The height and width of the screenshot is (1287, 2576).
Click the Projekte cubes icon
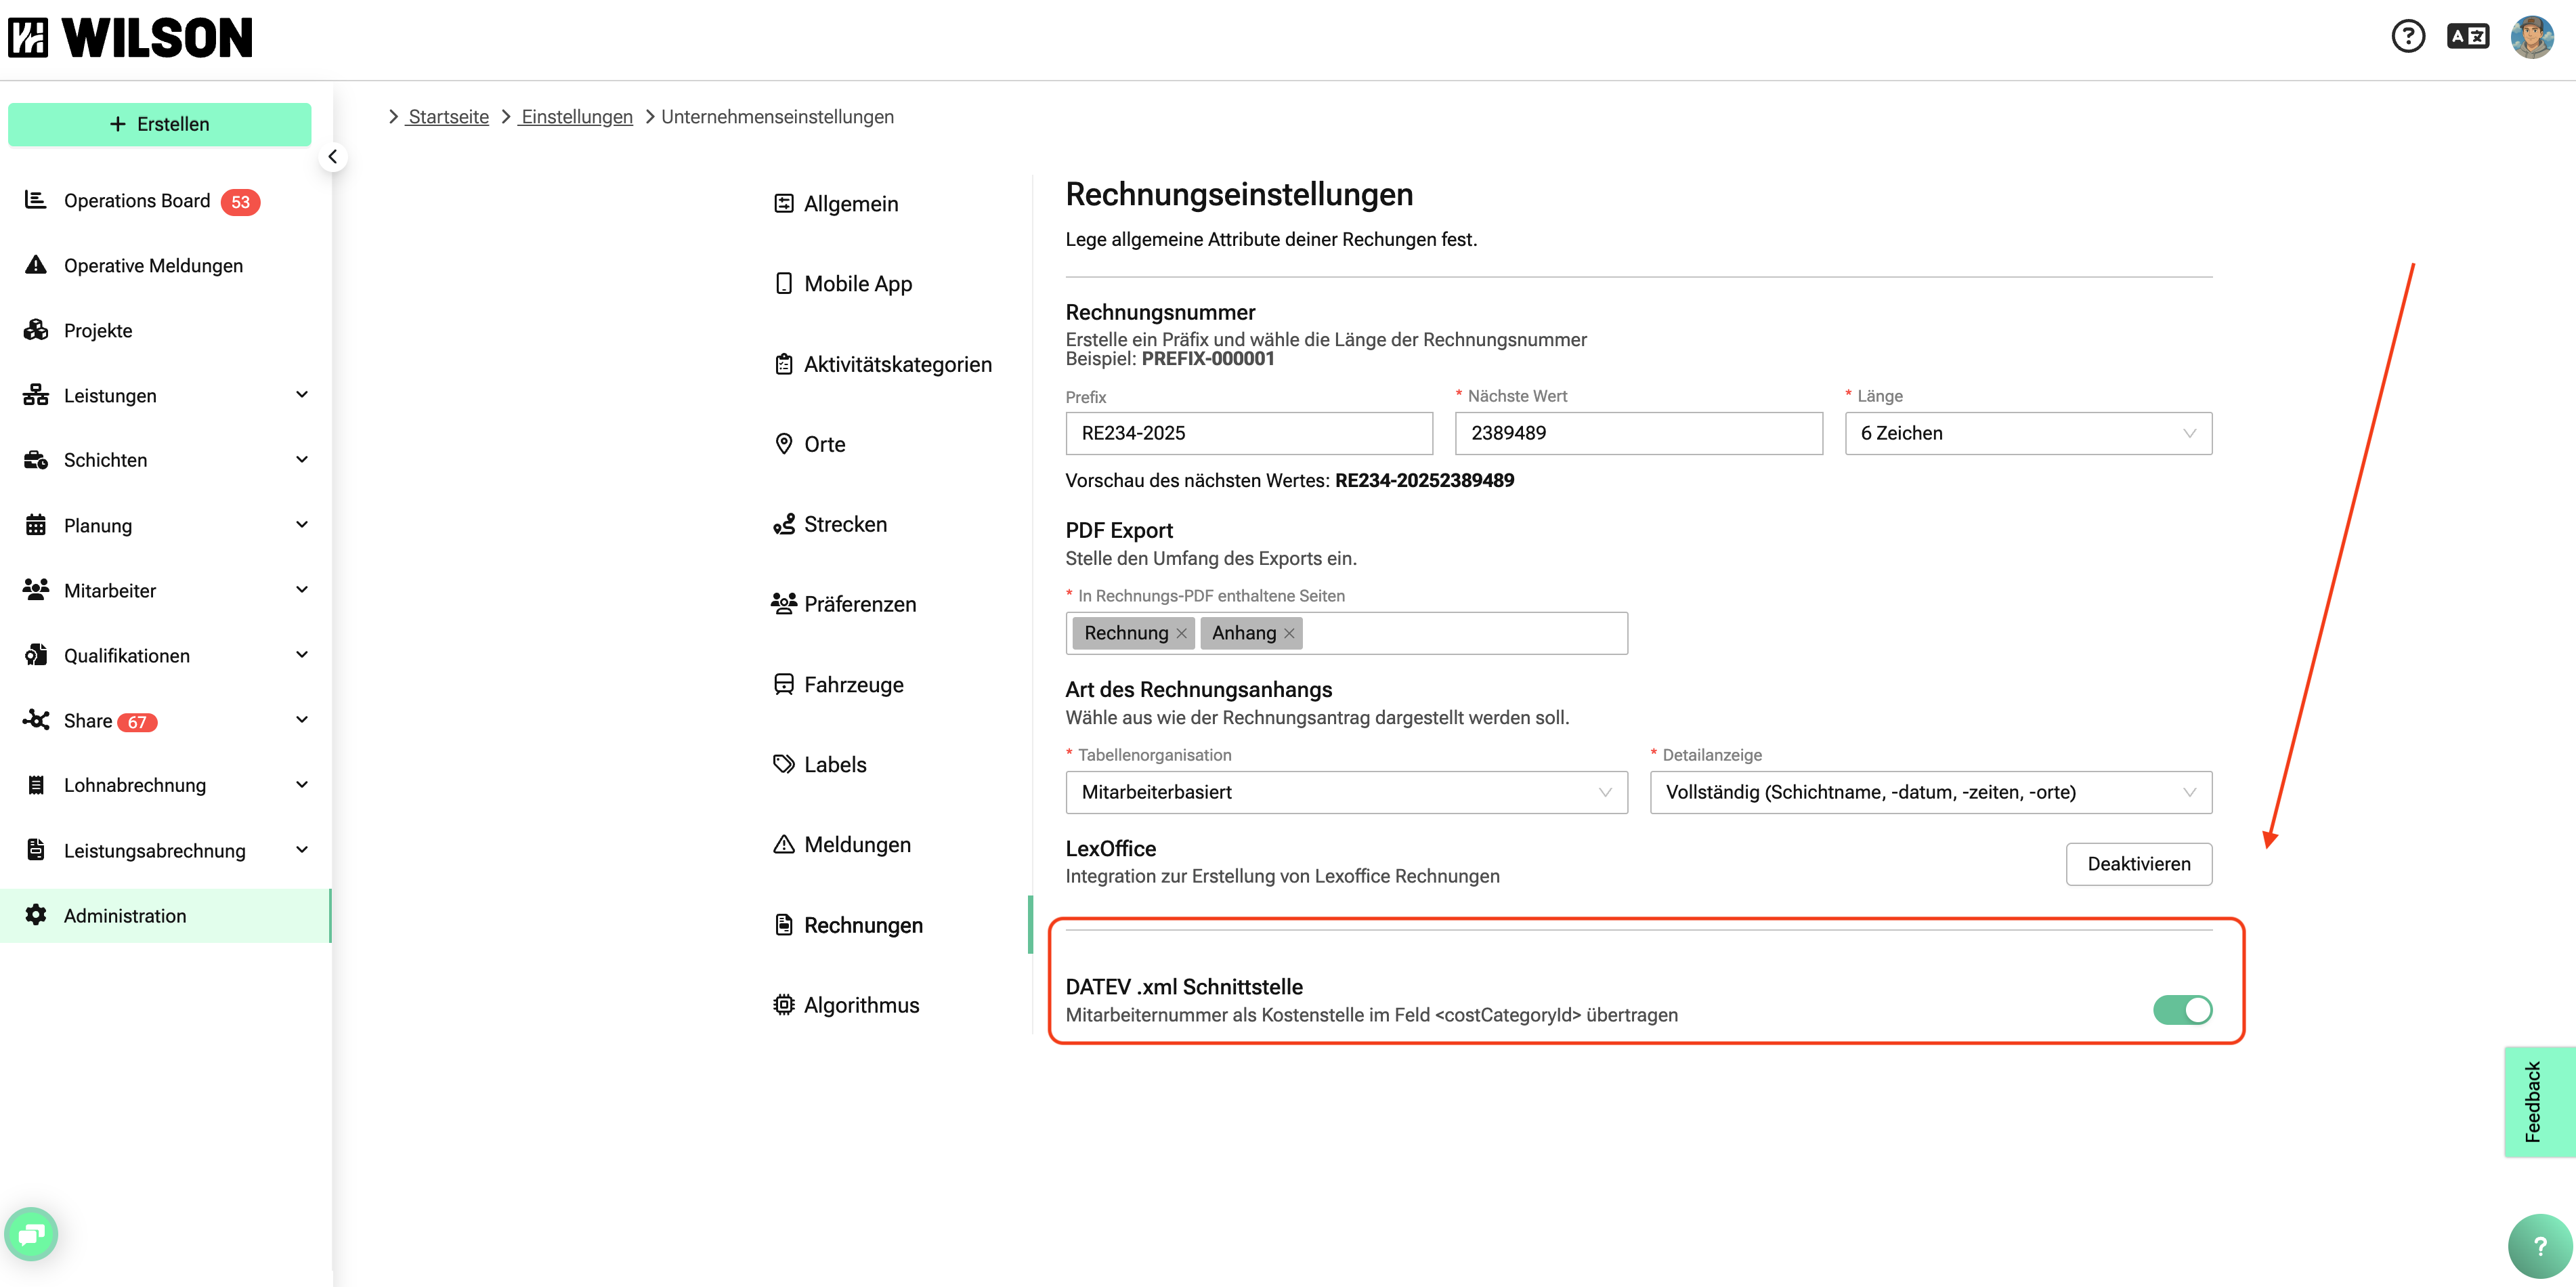(36, 330)
